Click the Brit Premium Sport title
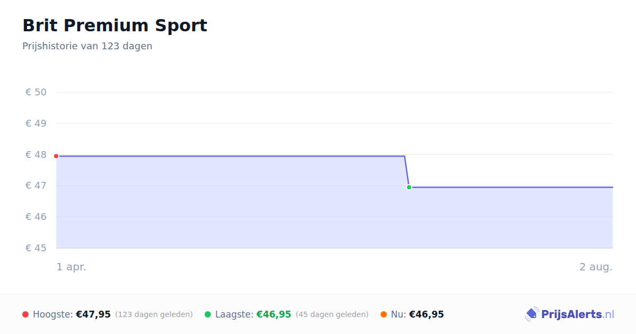The height and width of the screenshot is (334, 636). pos(114,25)
